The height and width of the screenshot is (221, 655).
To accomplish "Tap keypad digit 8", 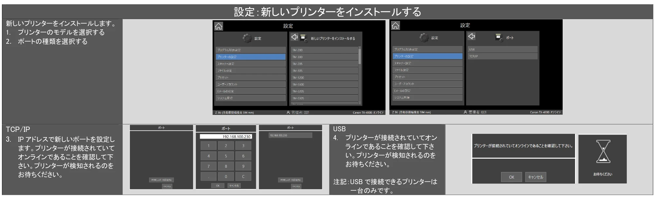I will tap(226, 166).
